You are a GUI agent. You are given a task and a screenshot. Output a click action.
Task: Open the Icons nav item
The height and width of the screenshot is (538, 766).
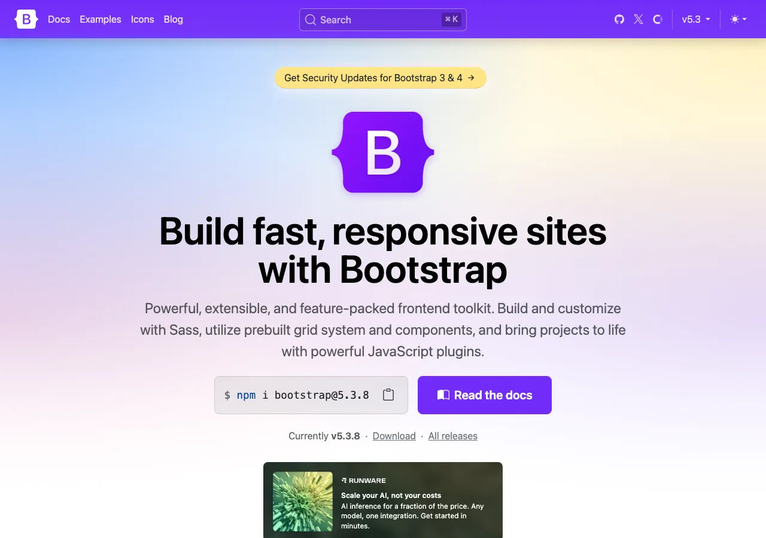(142, 19)
